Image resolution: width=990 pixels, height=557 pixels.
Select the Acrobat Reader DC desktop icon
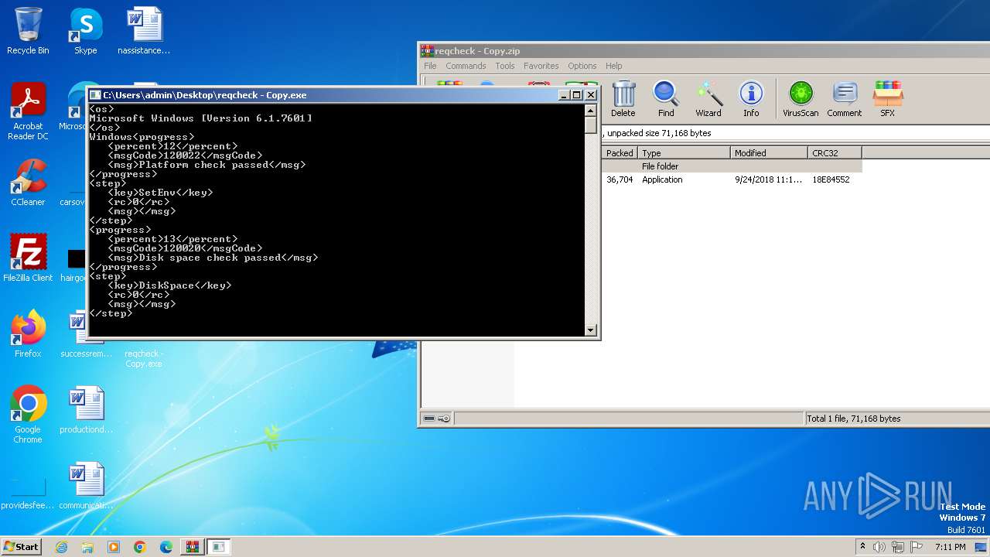[x=28, y=111]
